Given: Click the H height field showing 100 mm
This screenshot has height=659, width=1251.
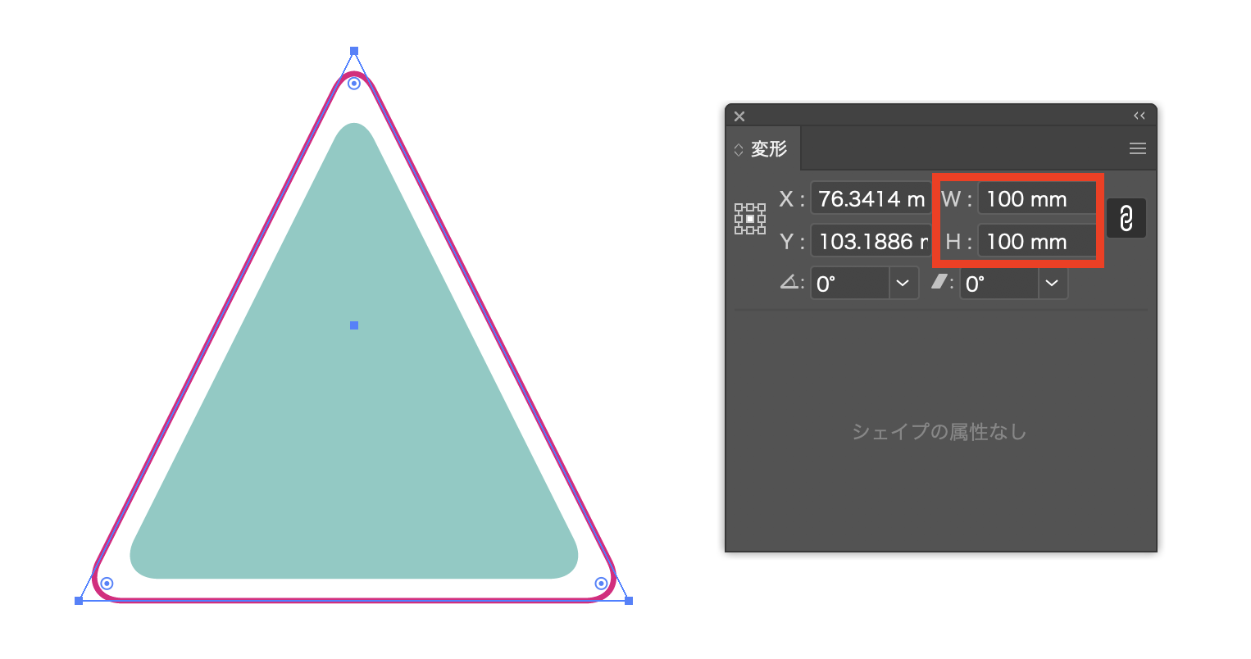Looking at the screenshot, I should pos(1036,242).
